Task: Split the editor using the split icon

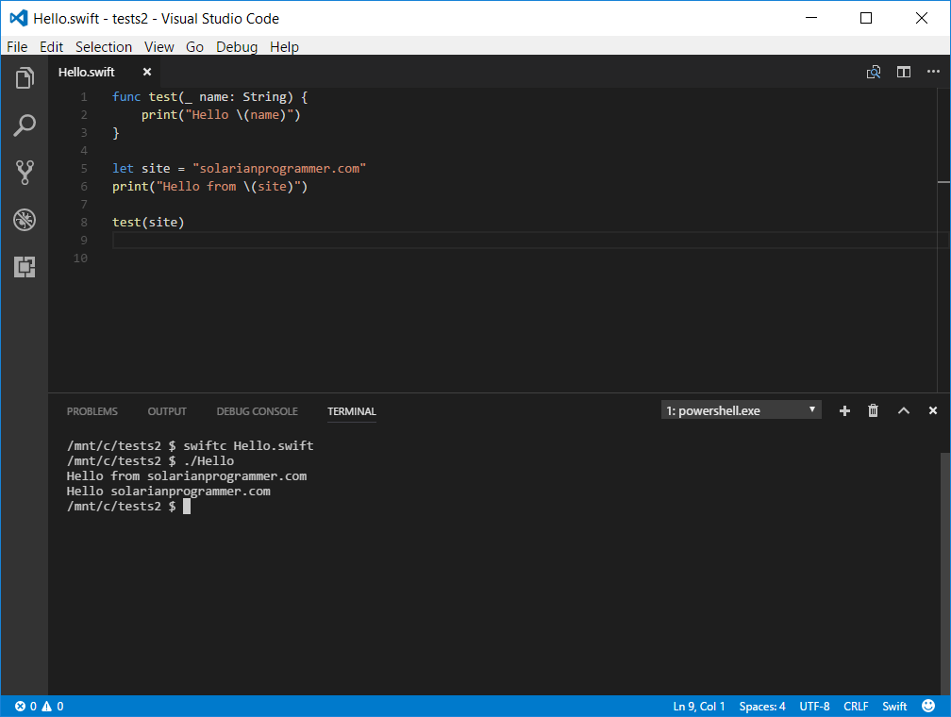Action: pyautogui.click(x=903, y=72)
